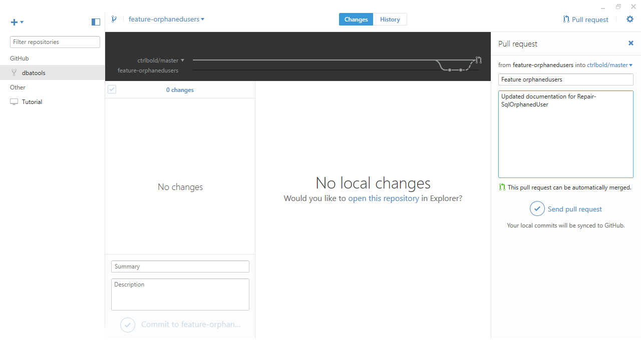Switch to the History tab
The image size is (641, 340).
tap(390, 19)
